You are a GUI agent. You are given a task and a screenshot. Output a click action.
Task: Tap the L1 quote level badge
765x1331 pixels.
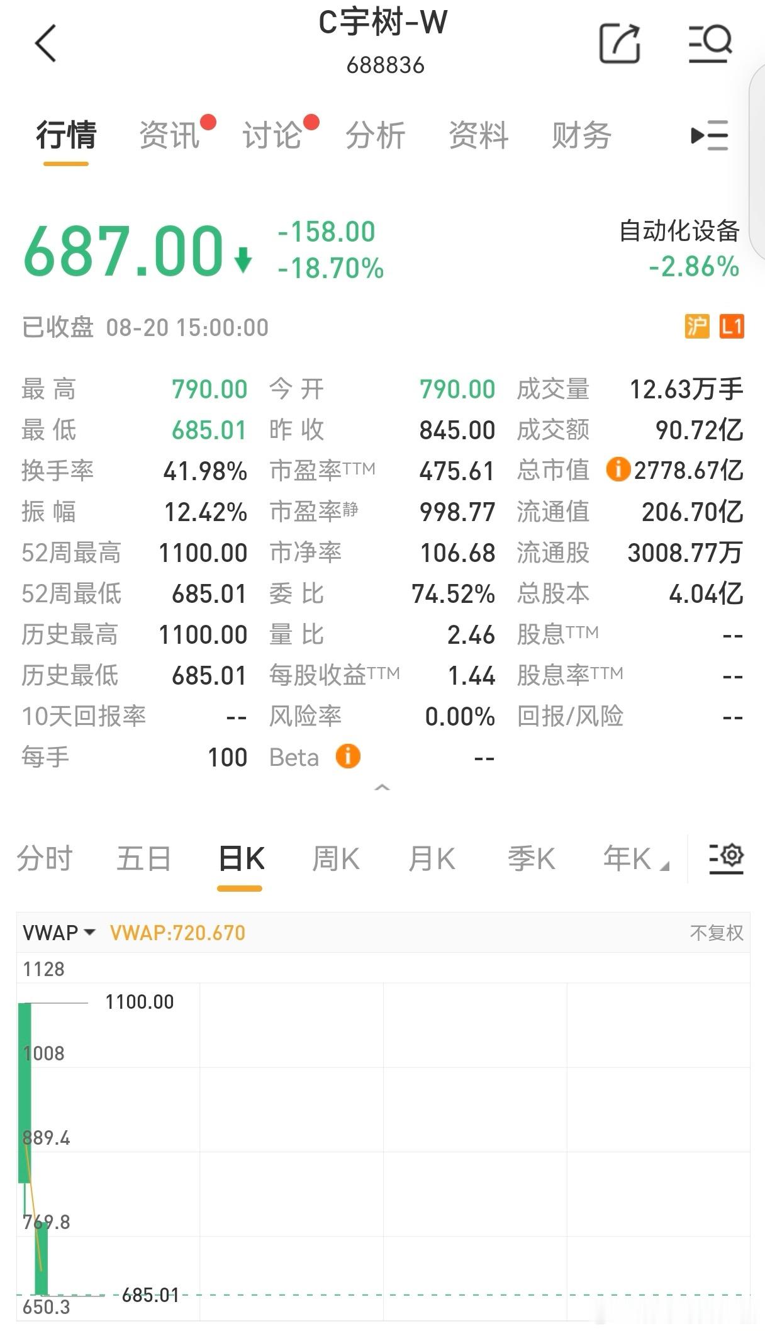tap(732, 326)
